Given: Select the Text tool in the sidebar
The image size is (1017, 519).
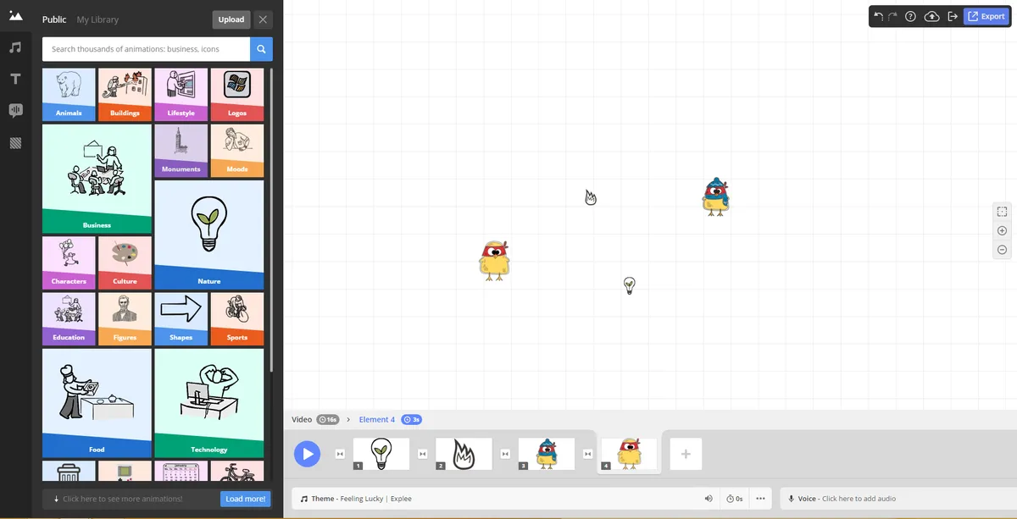Looking at the screenshot, I should (15, 79).
